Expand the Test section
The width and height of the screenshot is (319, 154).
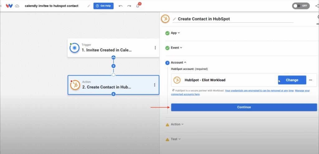pos(176,139)
